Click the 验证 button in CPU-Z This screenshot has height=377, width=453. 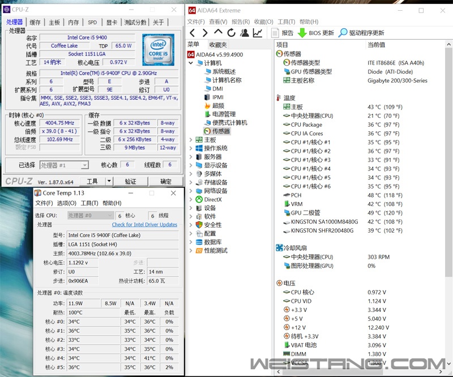(x=130, y=181)
